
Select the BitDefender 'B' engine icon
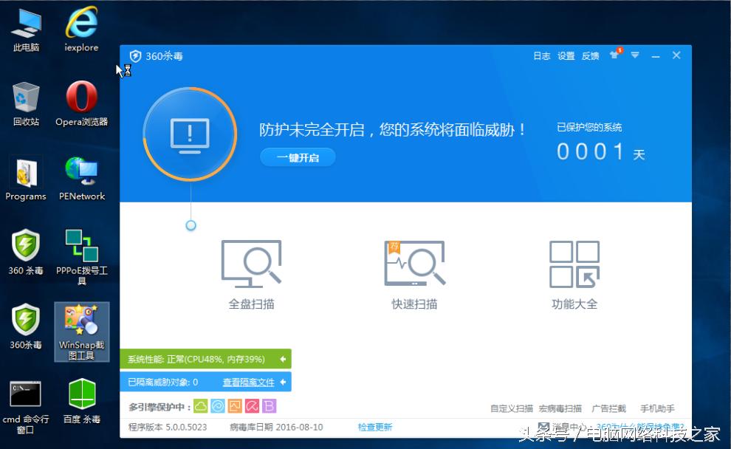[x=269, y=405]
